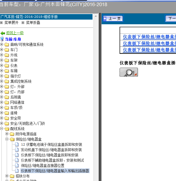
Task: Click the 菜单折叠 icon
Action: (23, 23)
